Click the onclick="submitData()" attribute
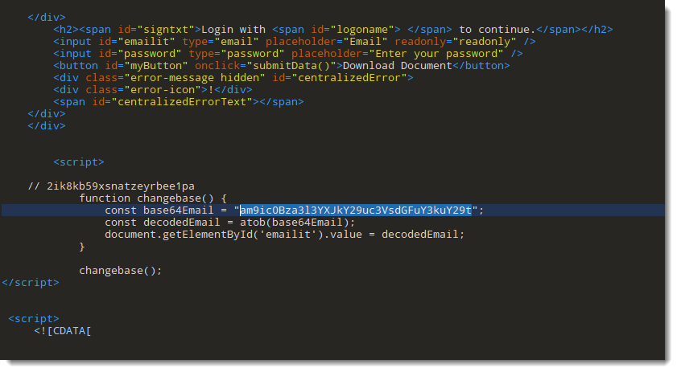The image size is (677, 372). click(266, 66)
